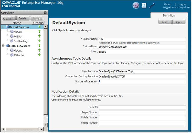Screen dimensions: 192x133
Task: Click services tree scroll up arrow
Action: point(46,27)
